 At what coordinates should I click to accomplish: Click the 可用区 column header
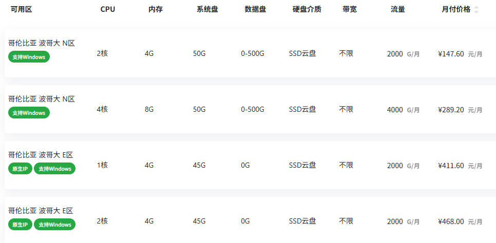point(21,9)
